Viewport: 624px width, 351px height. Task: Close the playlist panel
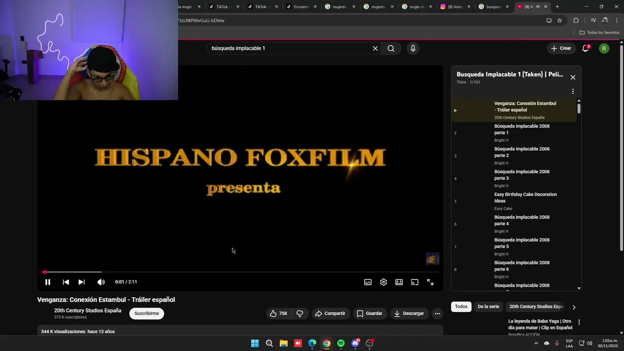573,78
